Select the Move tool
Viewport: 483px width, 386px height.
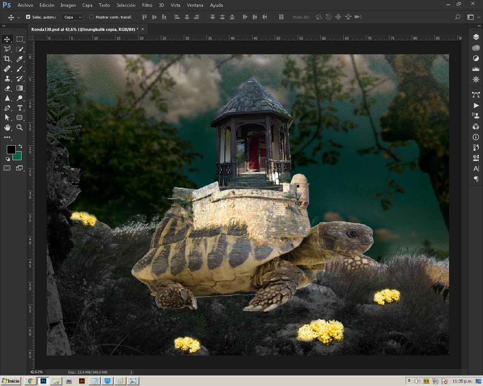click(x=7, y=39)
